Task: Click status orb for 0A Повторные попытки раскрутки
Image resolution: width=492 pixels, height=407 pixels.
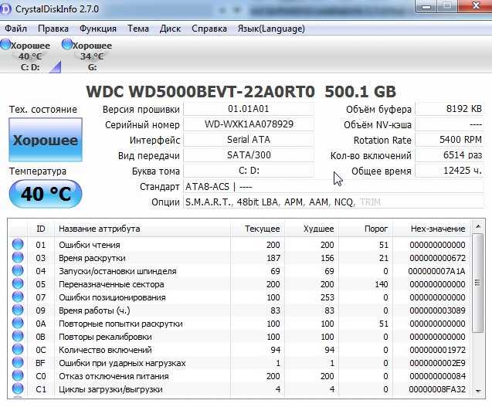Action: coord(18,324)
